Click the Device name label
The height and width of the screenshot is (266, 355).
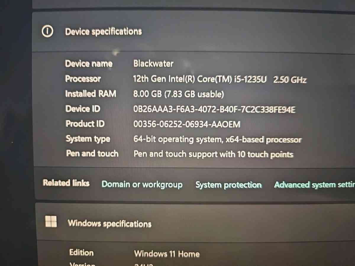click(89, 64)
